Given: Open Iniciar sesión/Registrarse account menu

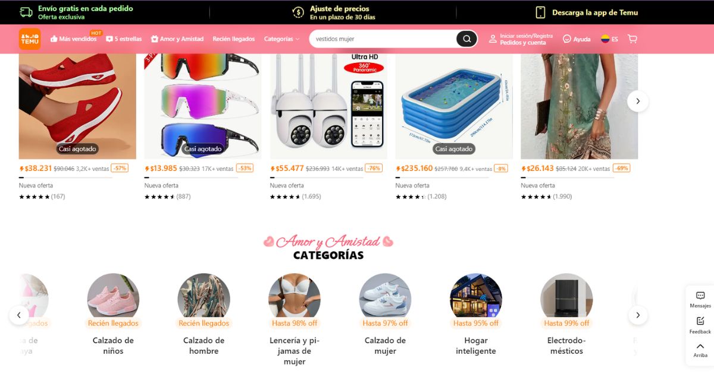Looking at the screenshot, I should 521,39.
